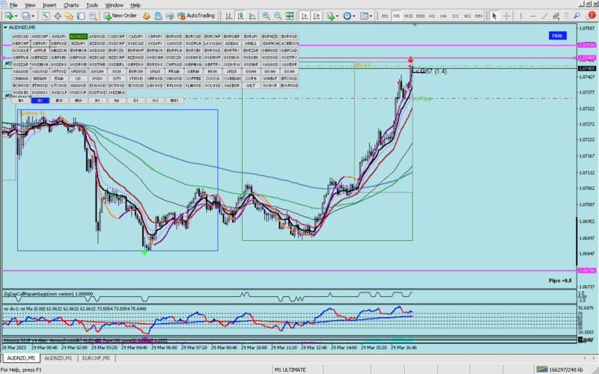Click the Indicators list icon
The height and width of the screenshot is (374, 599).
(331, 16)
